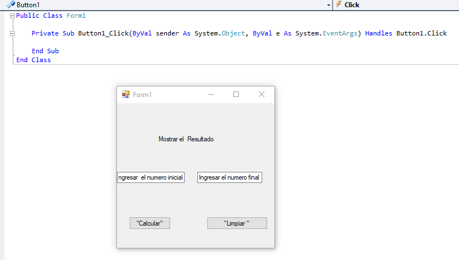Maximize the Form1 window
Screen dimensions: 459x260
coord(236,95)
